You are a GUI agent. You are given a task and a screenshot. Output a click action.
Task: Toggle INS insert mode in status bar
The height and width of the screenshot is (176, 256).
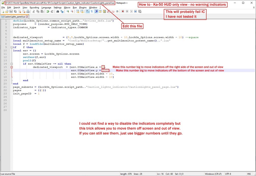pyautogui.click(x=249, y=174)
